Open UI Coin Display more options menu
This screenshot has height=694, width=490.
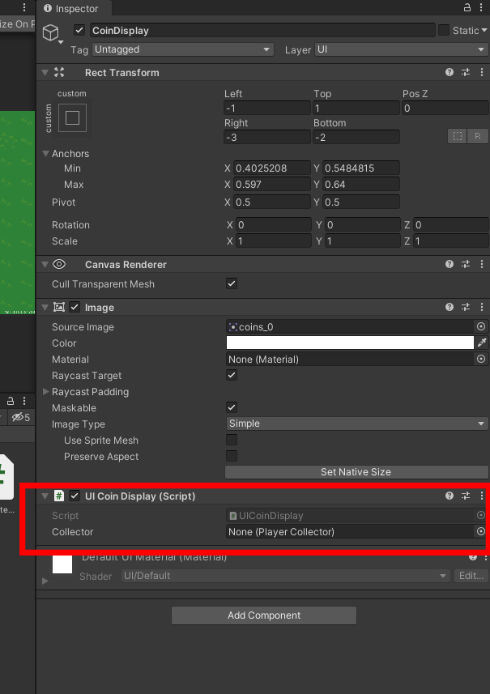tap(482, 496)
